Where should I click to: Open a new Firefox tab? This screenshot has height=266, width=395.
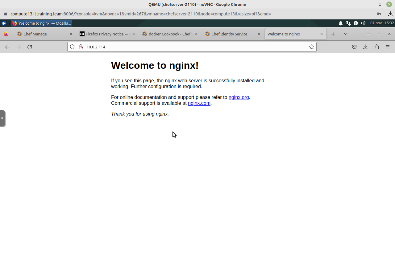(x=333, y=34)
